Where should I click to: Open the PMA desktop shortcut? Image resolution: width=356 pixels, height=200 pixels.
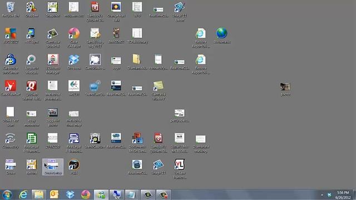74,167
